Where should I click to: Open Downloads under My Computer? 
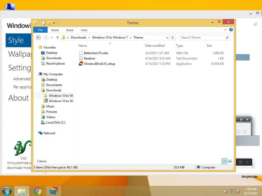coord(54,90)
